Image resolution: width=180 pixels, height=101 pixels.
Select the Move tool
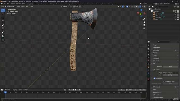coord(3,18)
